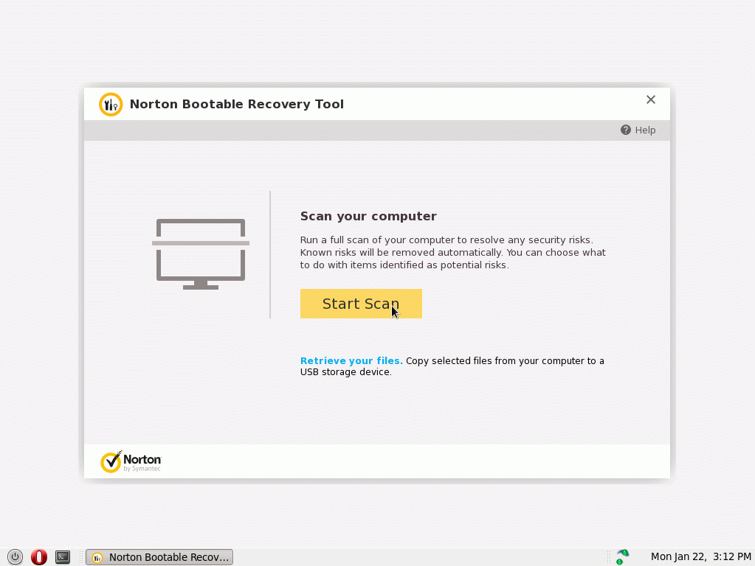Click the Help question mark icon

click(x=625, y=130)
